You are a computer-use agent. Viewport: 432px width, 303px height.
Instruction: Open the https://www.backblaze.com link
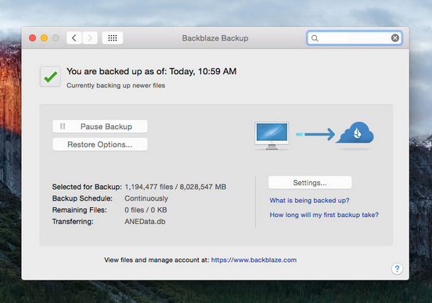[254, 260]
